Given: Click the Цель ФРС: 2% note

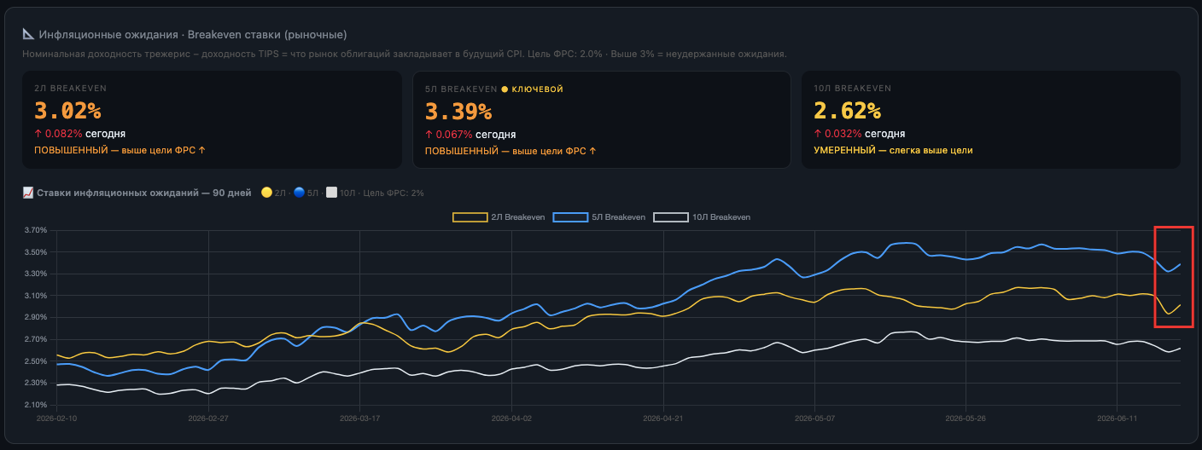Looking at the screenshot, I should (x=394, y=193).
